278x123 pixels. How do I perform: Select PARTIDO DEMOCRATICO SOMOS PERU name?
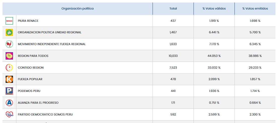click(x=45, y=114)
